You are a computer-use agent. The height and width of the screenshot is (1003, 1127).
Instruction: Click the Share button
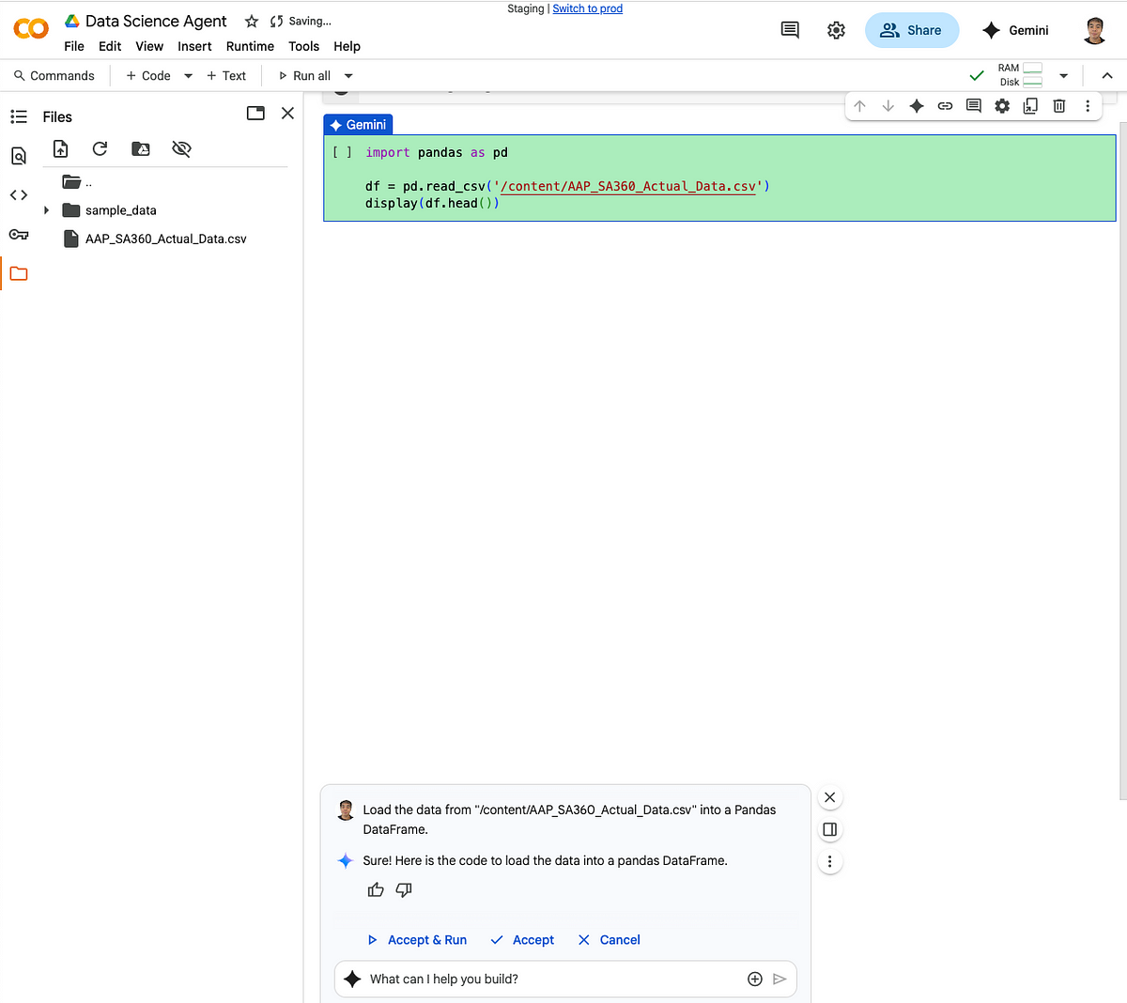[911, 30]
